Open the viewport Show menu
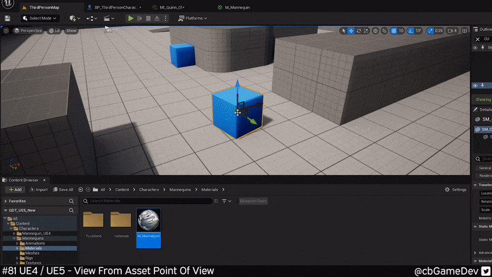The image size is (492, 277). [71, 30]
